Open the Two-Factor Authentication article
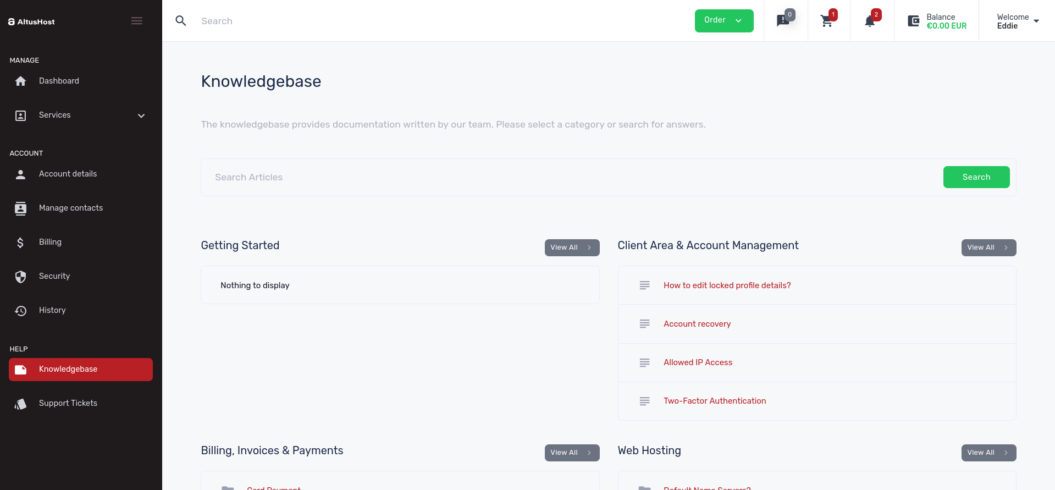This screenshot has width=1055, height=490. pos(715,401)
